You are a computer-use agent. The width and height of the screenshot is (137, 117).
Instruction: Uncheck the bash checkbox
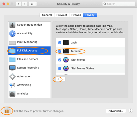pyautogui.click(x=60, y=43)
